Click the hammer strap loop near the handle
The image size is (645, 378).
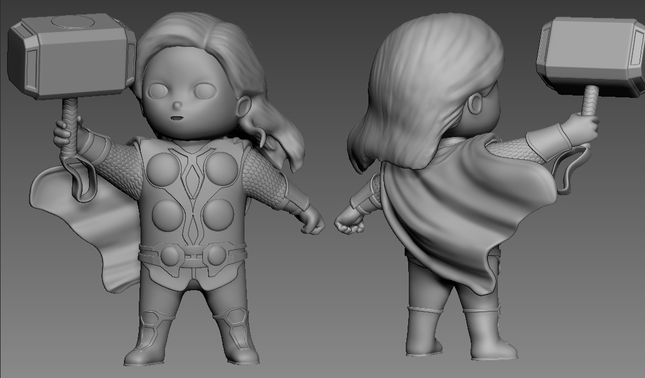(x=76, y=170)
